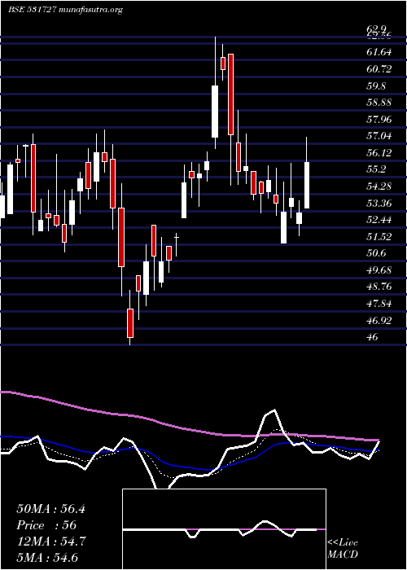
Task: Click the 52.44 price axis label
Action: coord(379,221)
